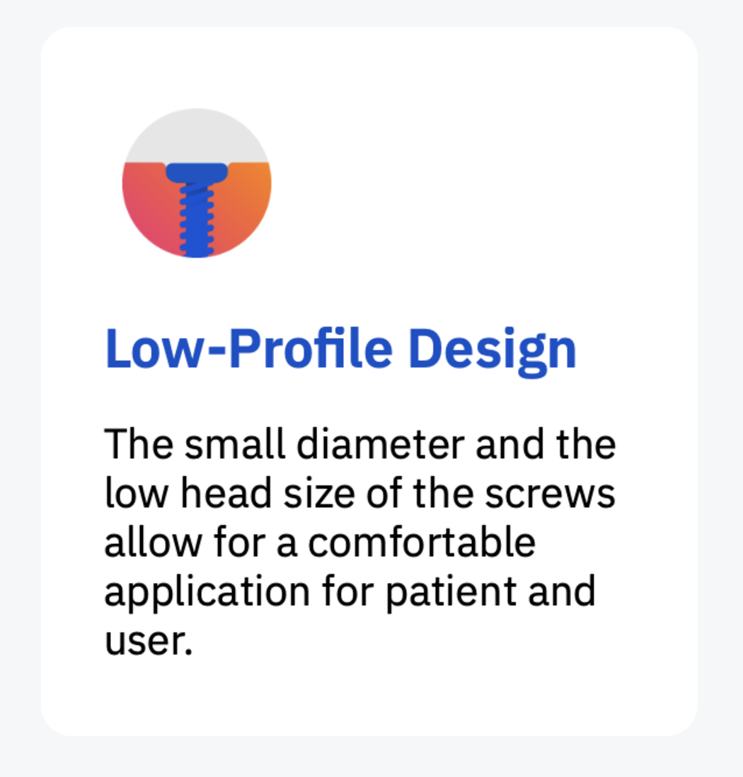The image size is (743, 777).
Task: Click the threaded blue screw shaft
Action: (x=197, y=218)
